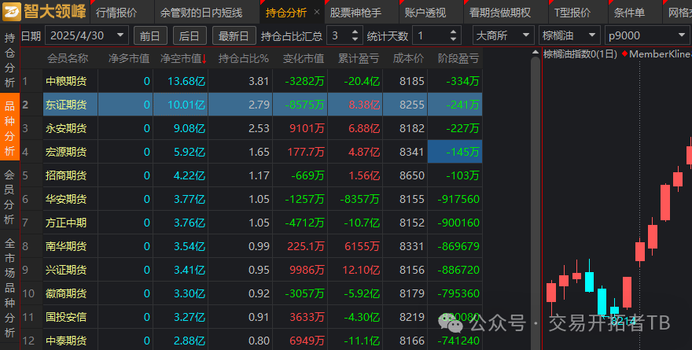The image size is (692, 350).
Task: Decrease 持仓占比汇总 value with down arrow
Action: tap(355, 40)
